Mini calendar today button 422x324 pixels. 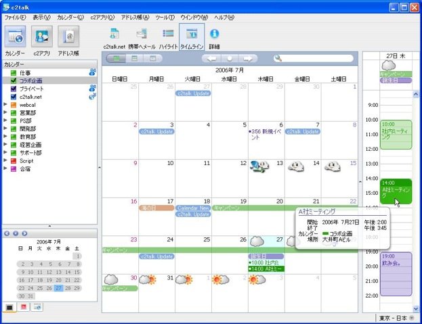point(16,233)
